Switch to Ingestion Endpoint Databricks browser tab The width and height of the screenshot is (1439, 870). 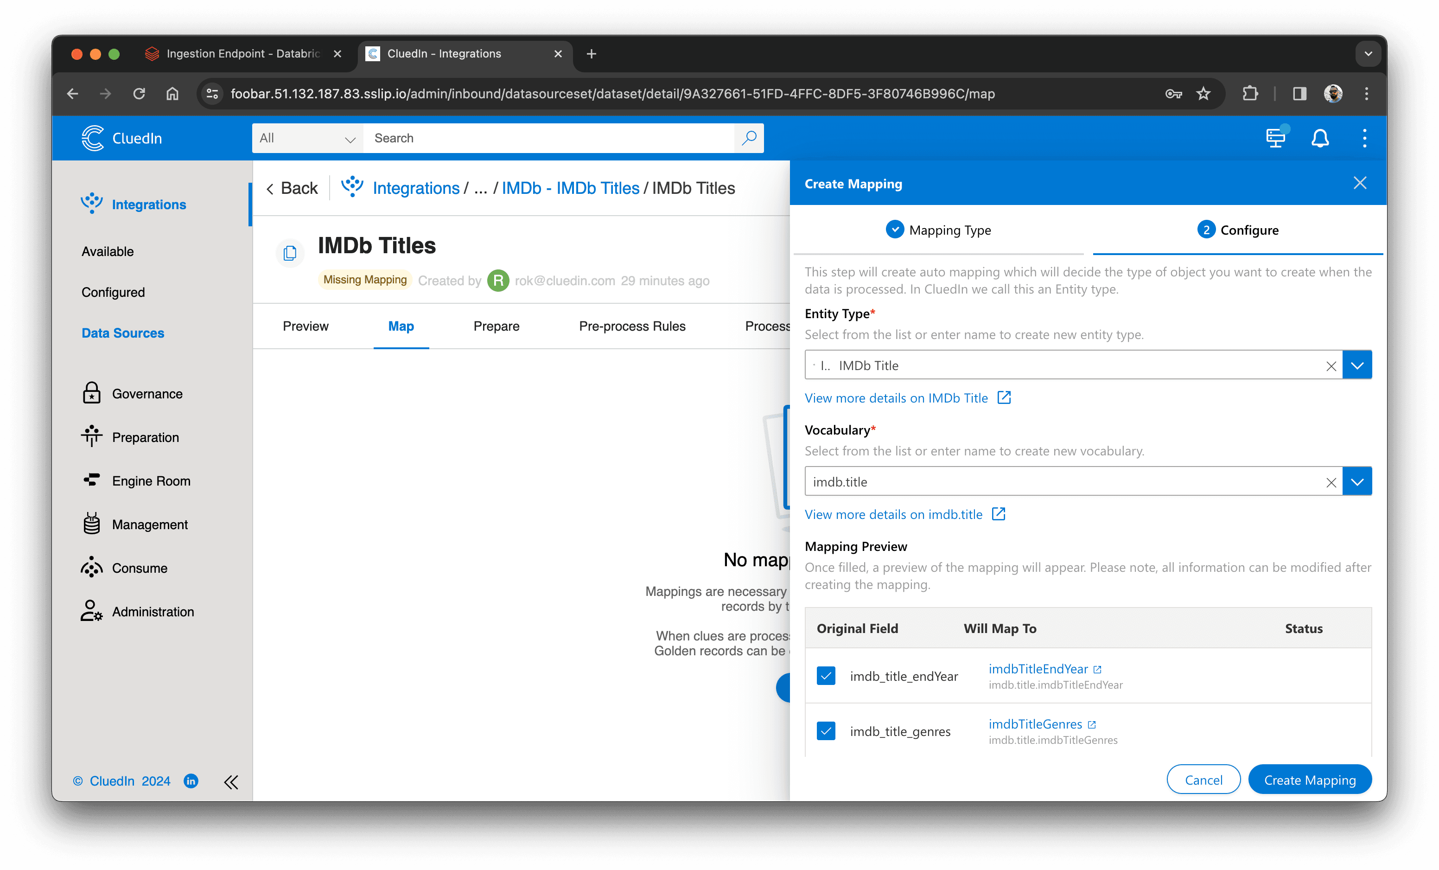click(x=243, y=54)
